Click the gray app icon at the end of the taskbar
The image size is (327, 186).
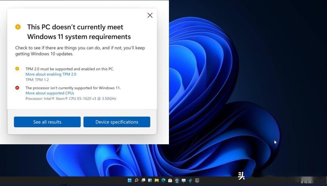click(x=197, y=180)
